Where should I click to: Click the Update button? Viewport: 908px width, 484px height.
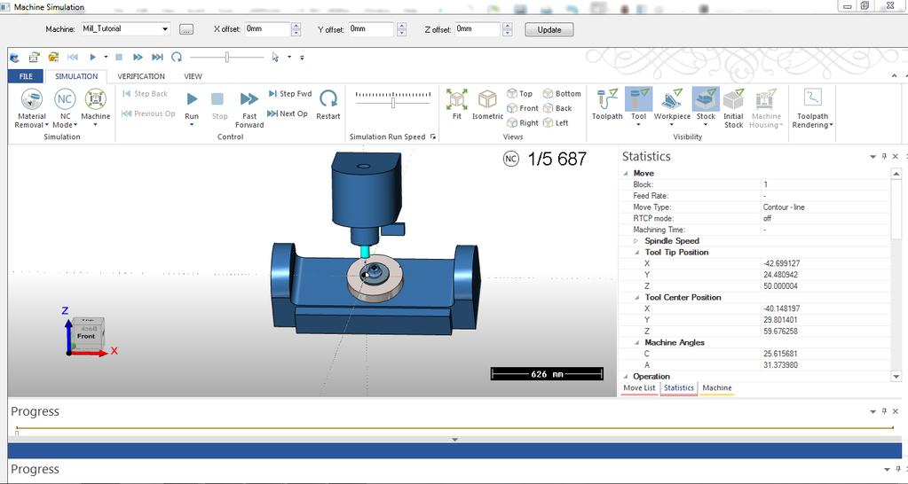549,29
